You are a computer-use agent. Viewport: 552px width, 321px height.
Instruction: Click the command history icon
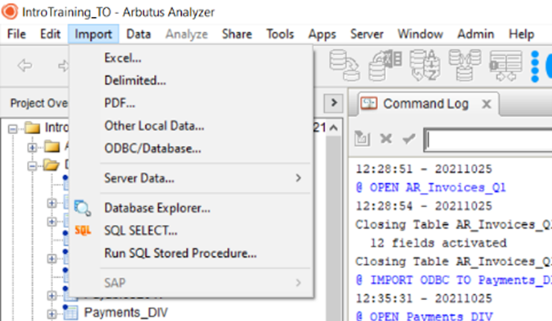tap(362, 138)
